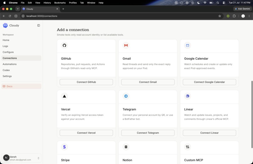Open a new browser tab
This screenshot has width=253, height=164.
pos(63,9)
